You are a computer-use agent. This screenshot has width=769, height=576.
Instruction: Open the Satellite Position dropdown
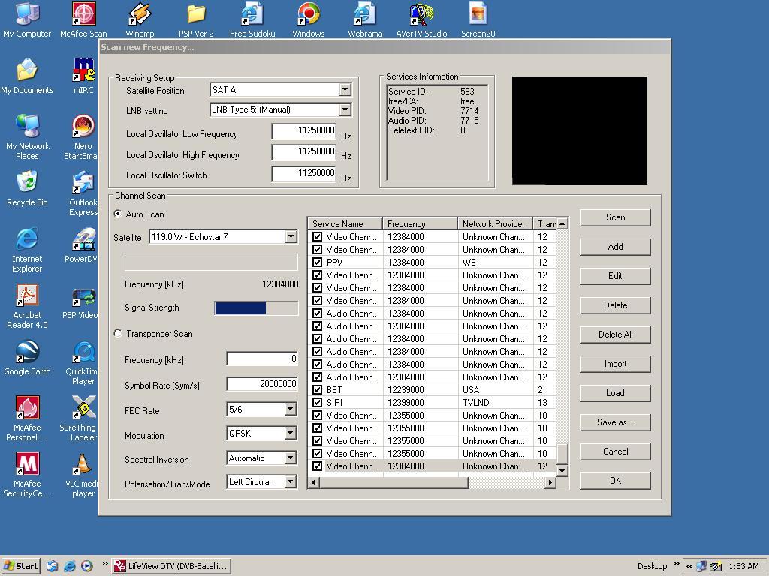(x=345, y=90)
